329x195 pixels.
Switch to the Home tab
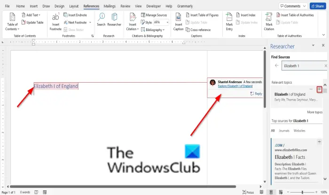click(20, 6)
